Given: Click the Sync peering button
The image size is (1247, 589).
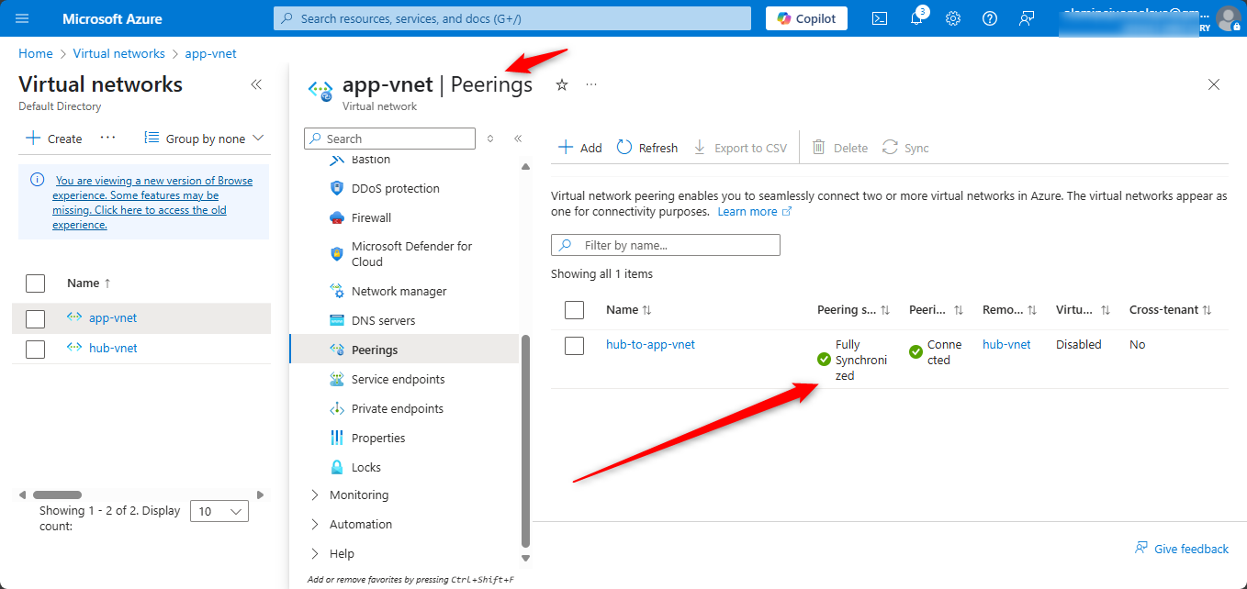Looking at the screenshot, I should (x=906, y=148).
